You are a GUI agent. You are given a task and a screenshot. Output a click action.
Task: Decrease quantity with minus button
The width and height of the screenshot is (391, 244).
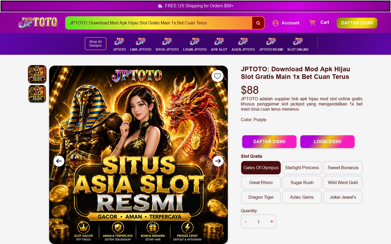click(246, 222)
